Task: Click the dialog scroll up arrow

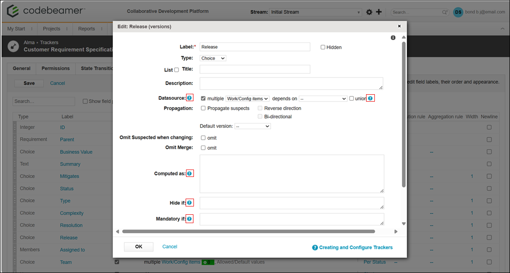Action: tap(404, 37)
